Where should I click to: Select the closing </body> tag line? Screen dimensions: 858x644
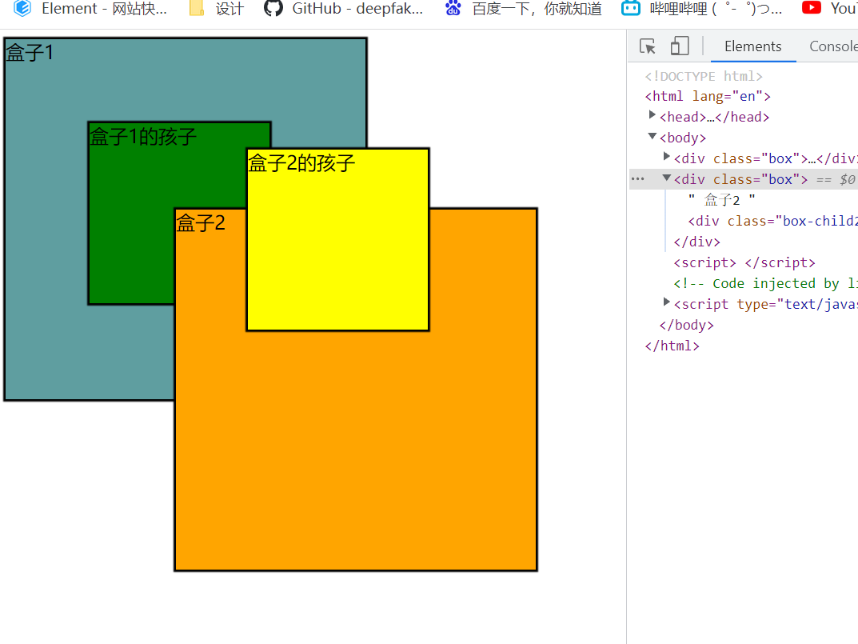click(686, 326)
